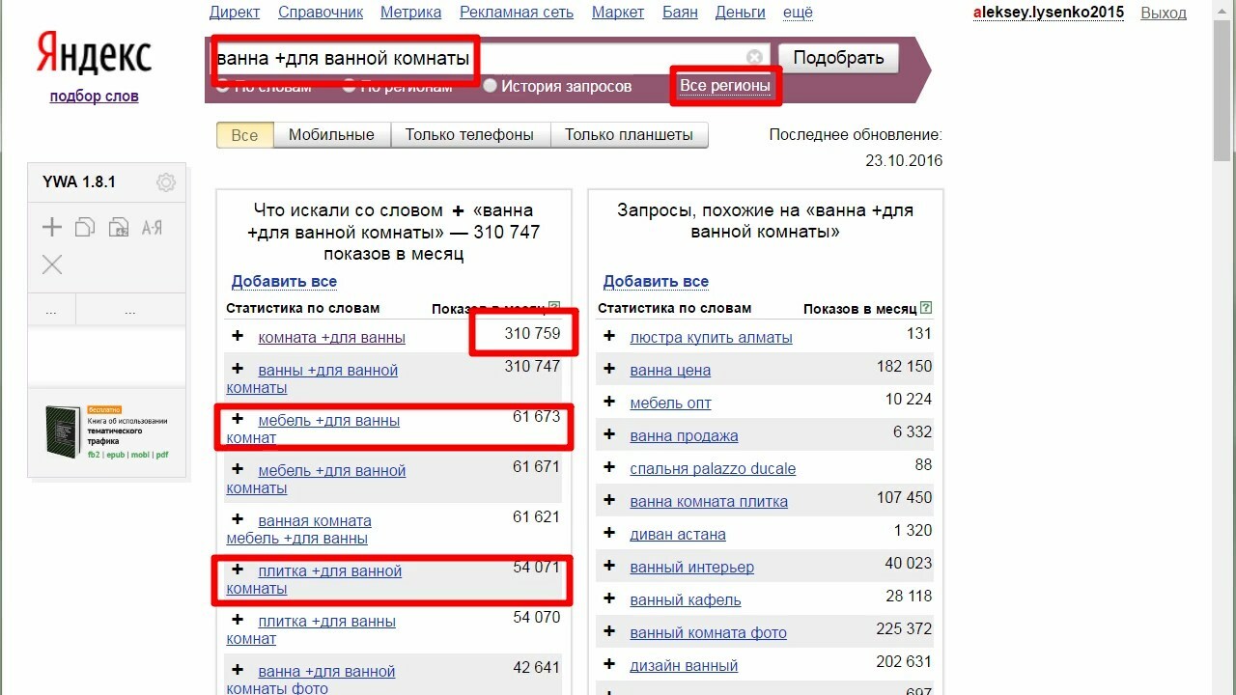Add 'ванный интерьер' with plus icon

coord(609,566)
